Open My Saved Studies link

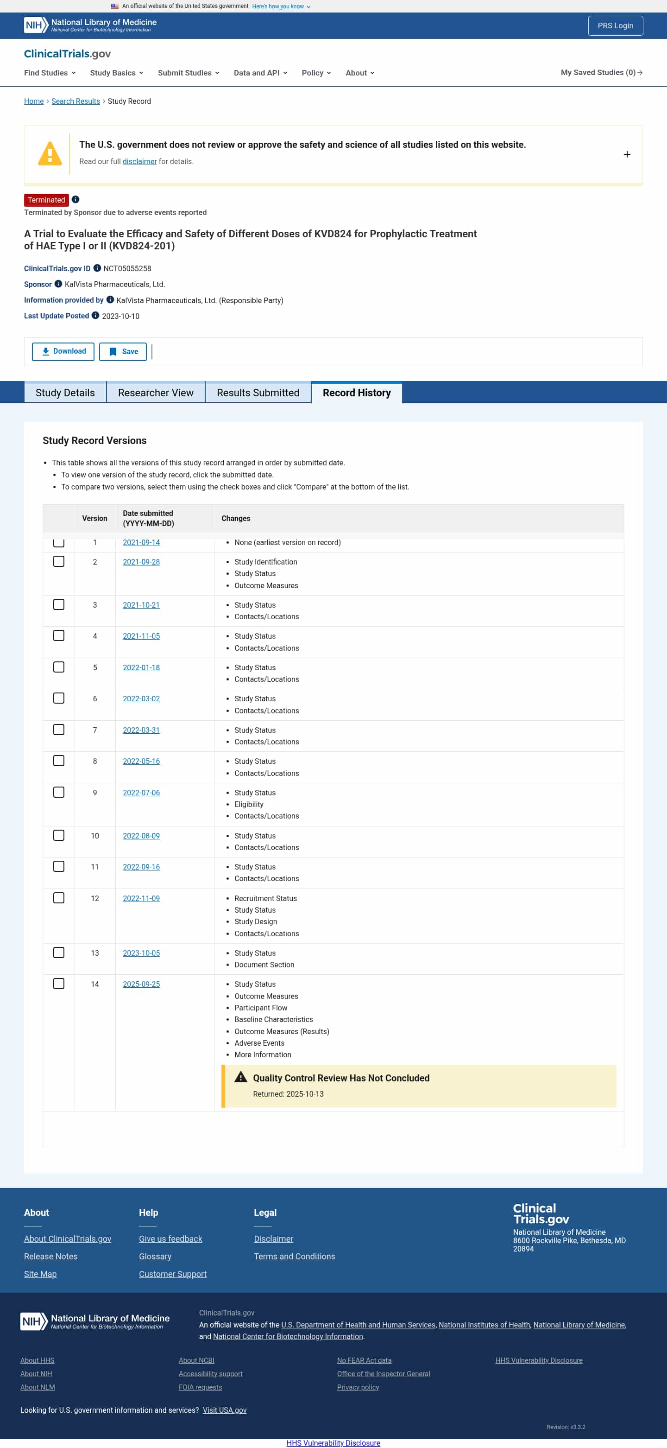(602, 72)
